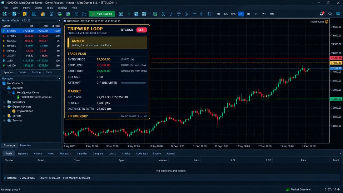
Task: Sort Market Watch by Spread column header
Action: pos(56,26)
